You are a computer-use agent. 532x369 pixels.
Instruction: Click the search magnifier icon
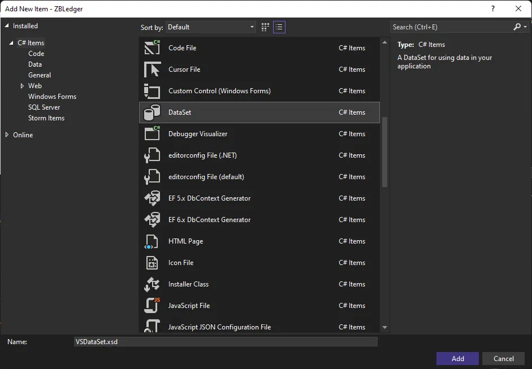tap(517, 27)
